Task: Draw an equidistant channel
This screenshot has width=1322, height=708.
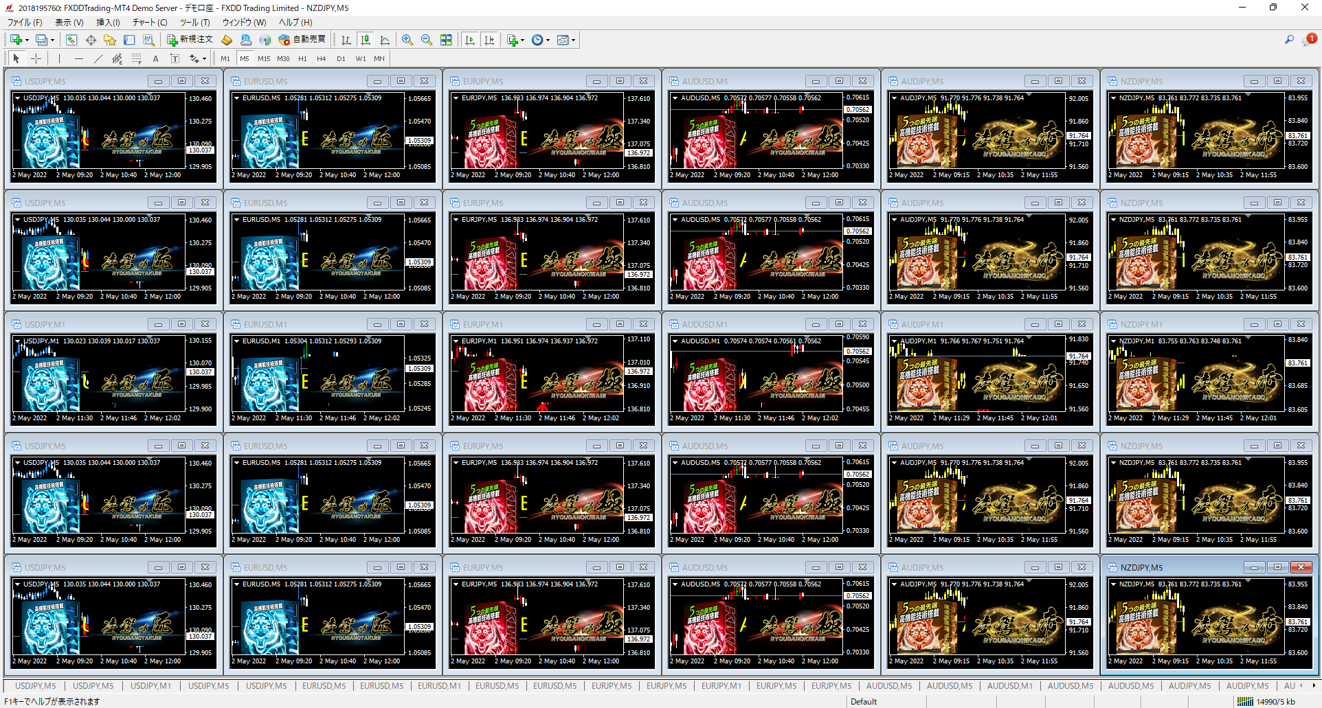Action: (117, 58)
